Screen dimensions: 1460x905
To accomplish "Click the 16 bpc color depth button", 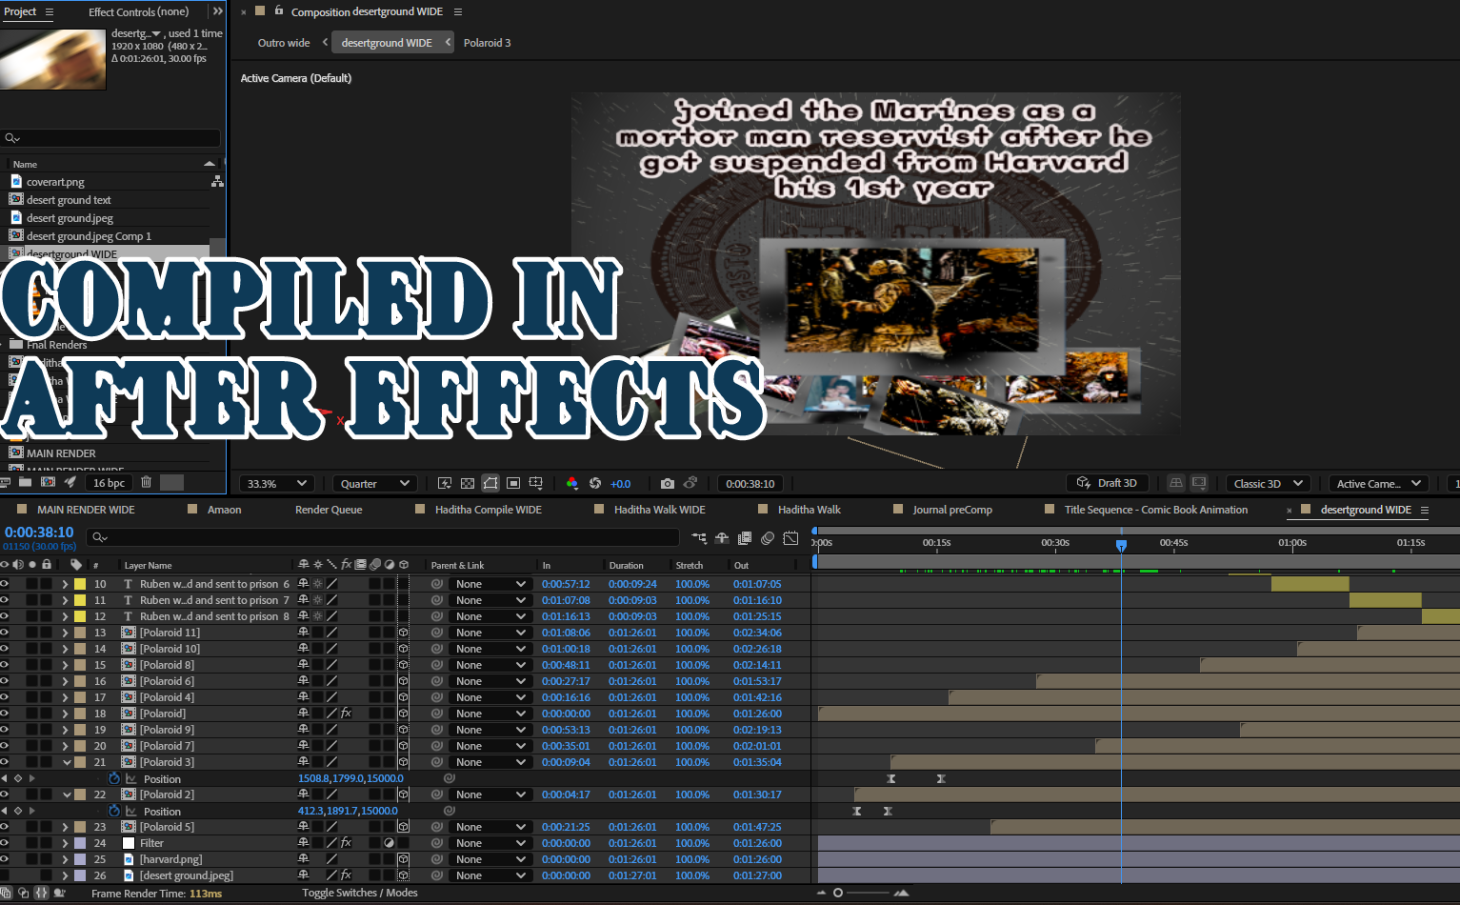I will click(109, 483).
